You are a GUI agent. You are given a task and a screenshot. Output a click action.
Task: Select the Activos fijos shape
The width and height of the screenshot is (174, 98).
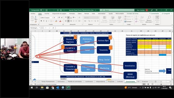[103, 41]
